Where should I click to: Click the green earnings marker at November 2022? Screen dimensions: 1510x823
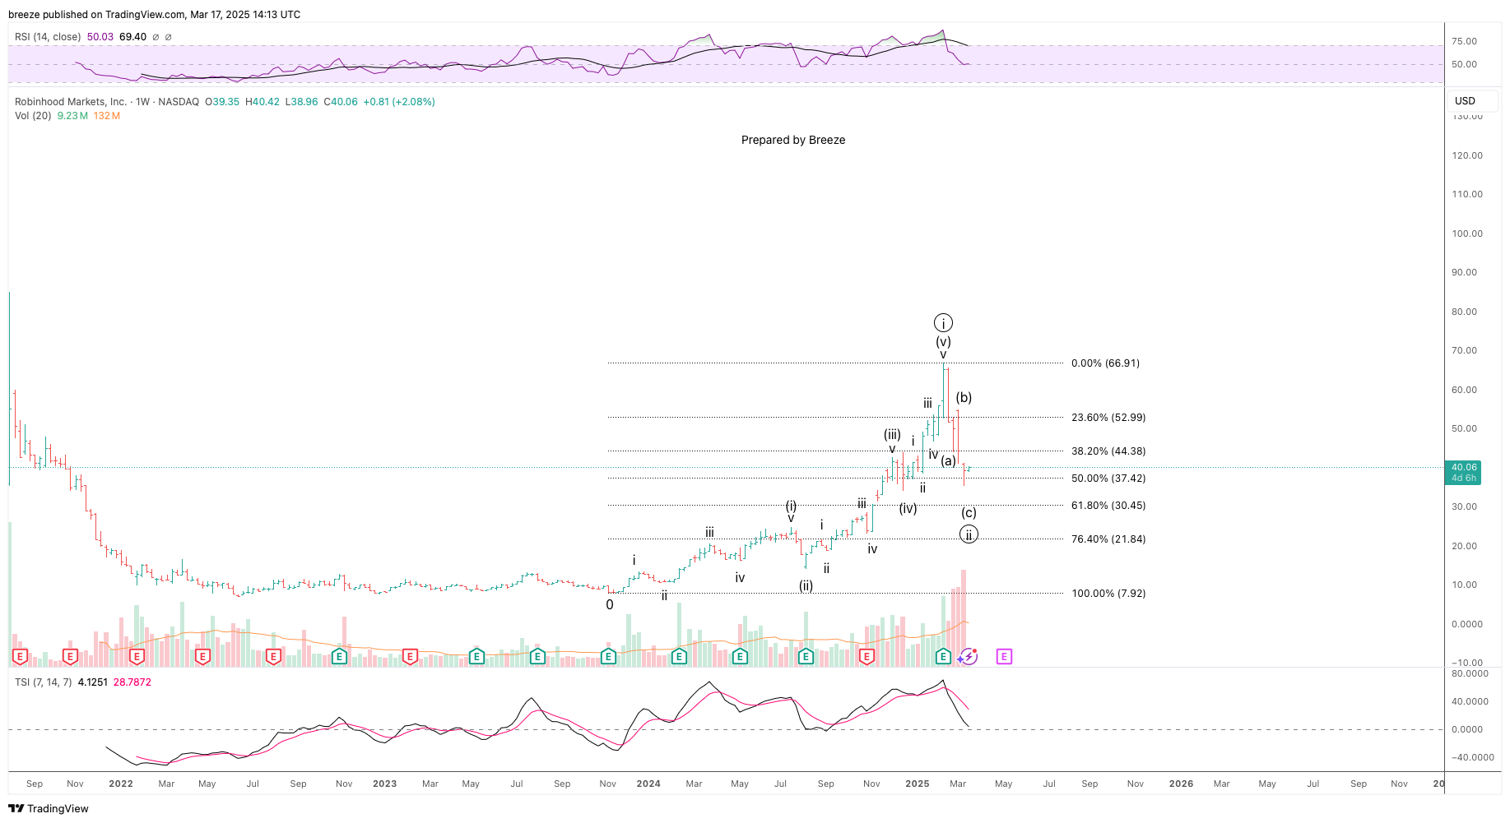[x=339, y=656]
